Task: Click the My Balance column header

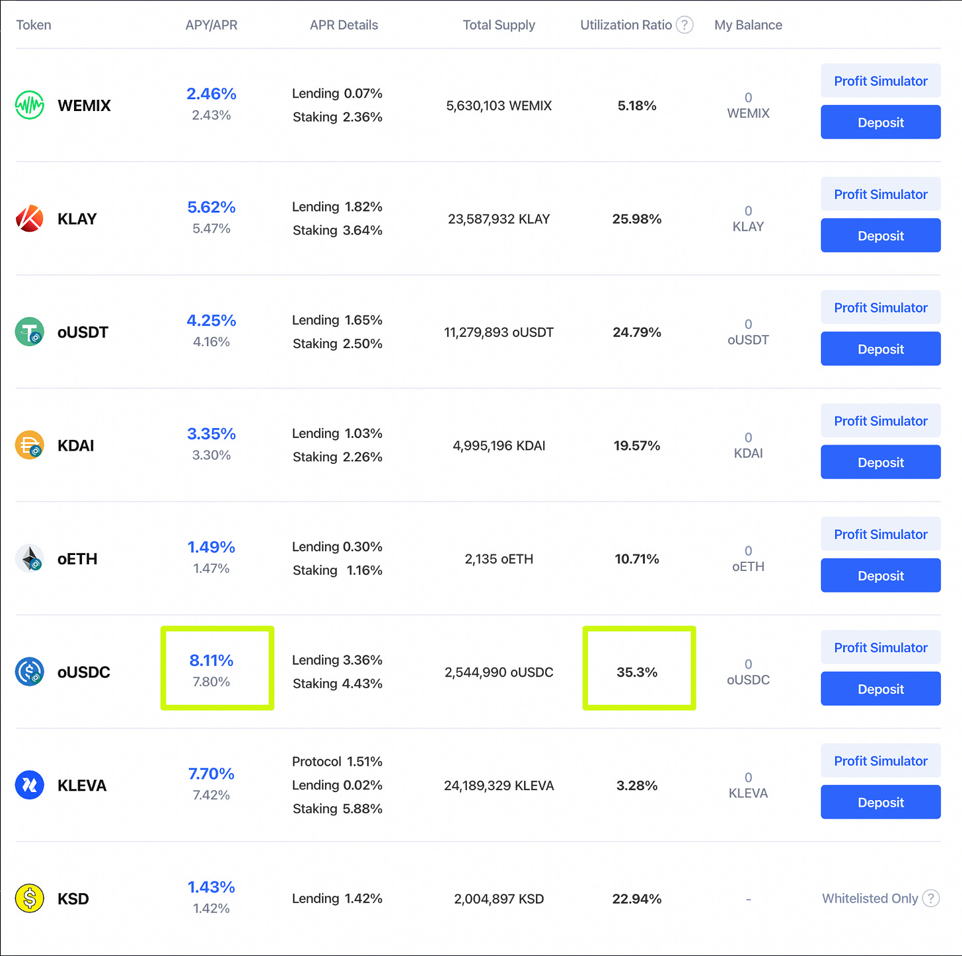Action: [748, 25]
